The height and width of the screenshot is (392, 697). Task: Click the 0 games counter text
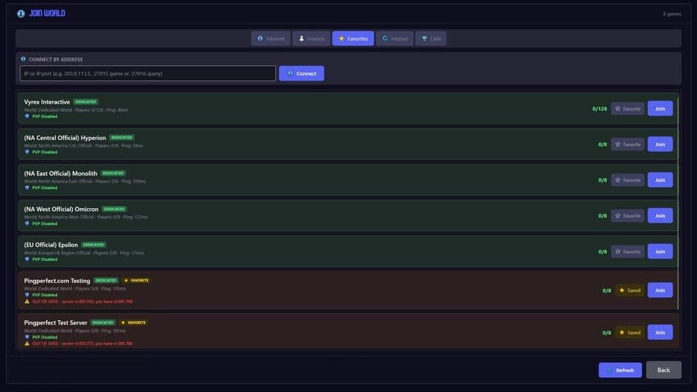tap(672, 14)
